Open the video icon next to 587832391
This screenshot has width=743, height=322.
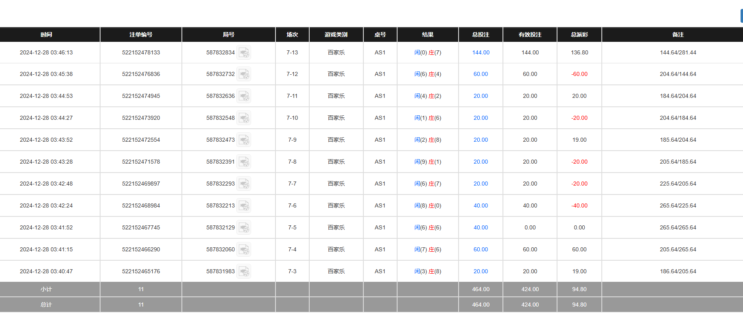244,162
